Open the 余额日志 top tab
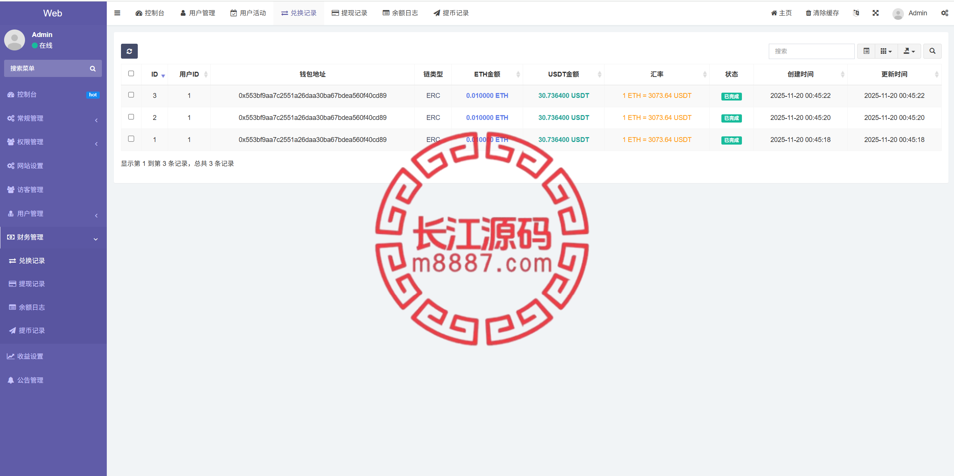Screen dimensions: 954x476 (x=400, y=13)
